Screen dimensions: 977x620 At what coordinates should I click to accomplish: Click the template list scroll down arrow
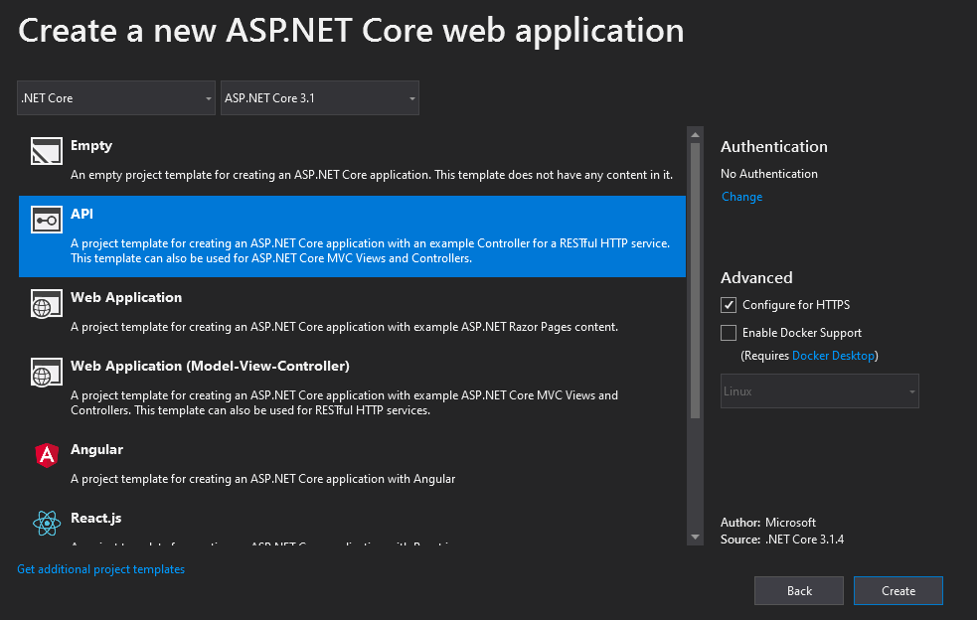696,538
